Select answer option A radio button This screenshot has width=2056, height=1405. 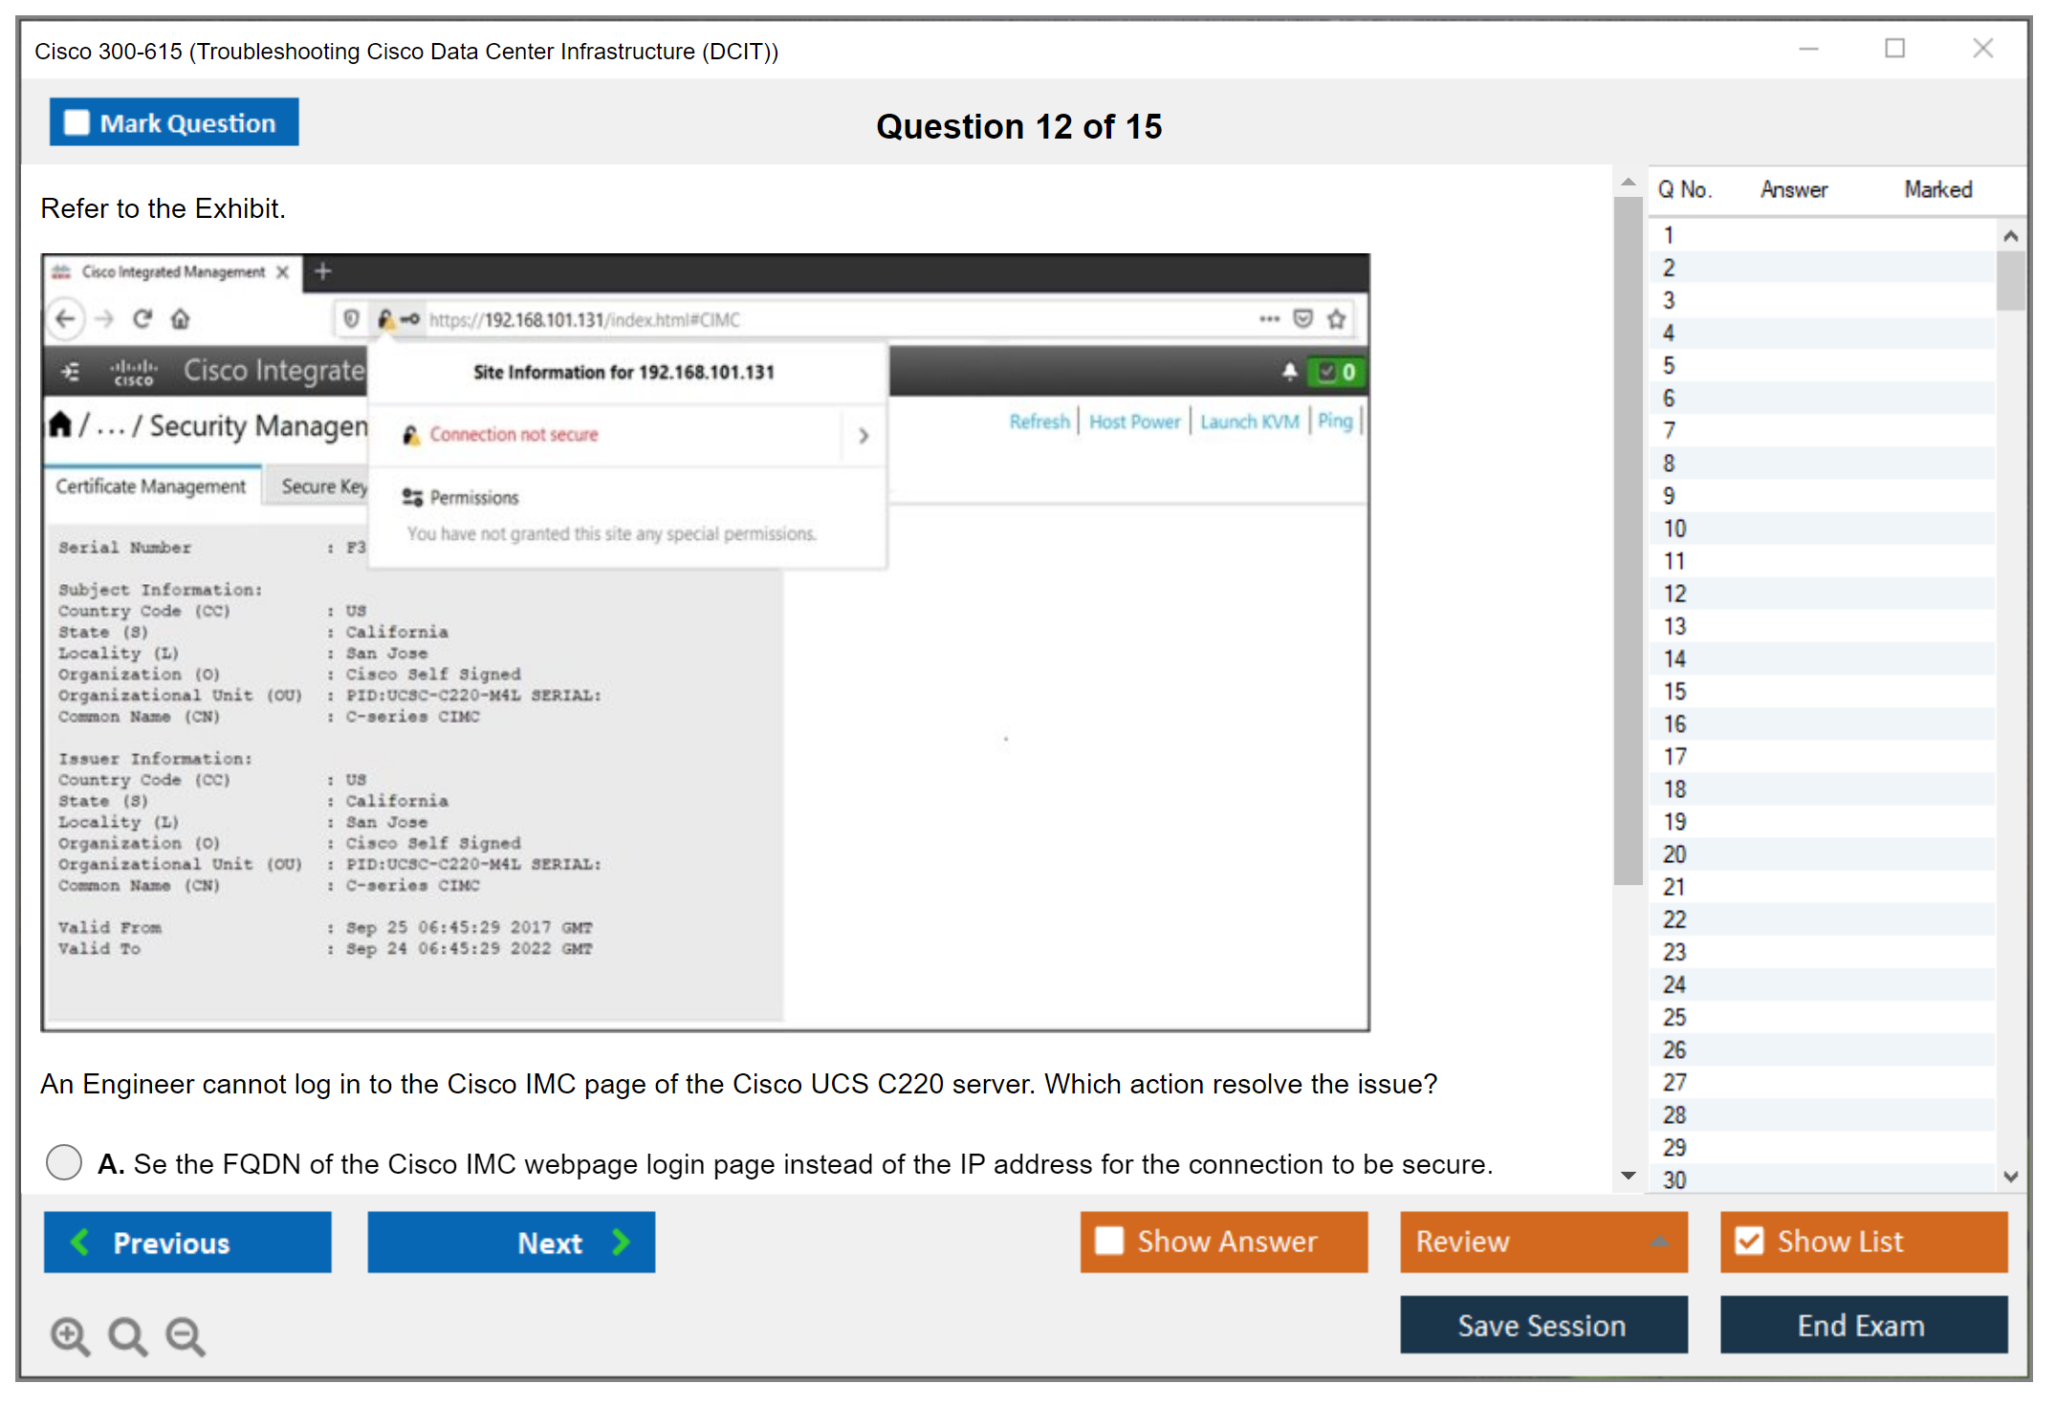tap(64, 1162)
